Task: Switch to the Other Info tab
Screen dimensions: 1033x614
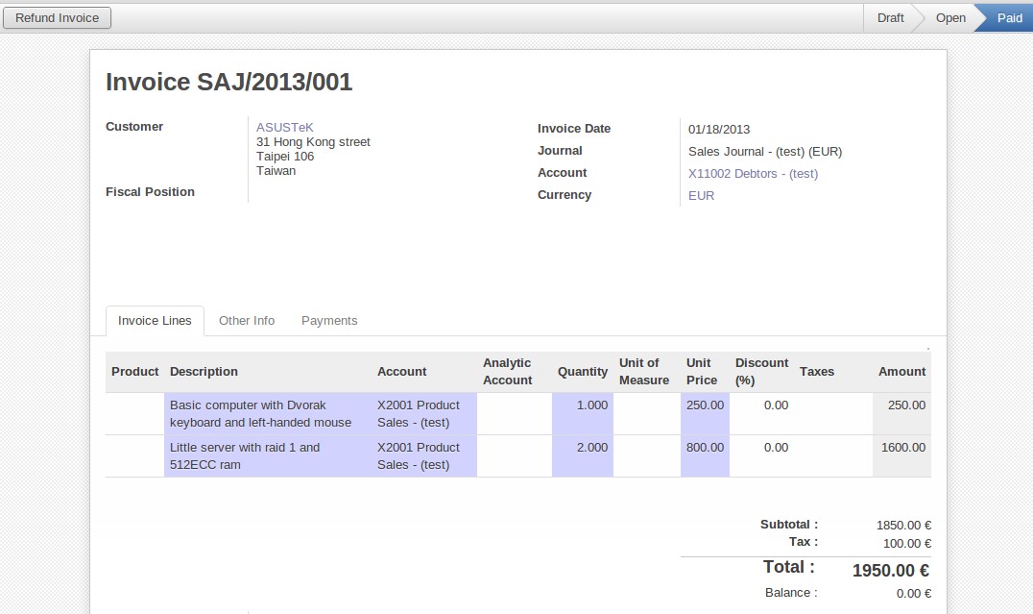Action: pyautogui.click(x=247, y=321)
